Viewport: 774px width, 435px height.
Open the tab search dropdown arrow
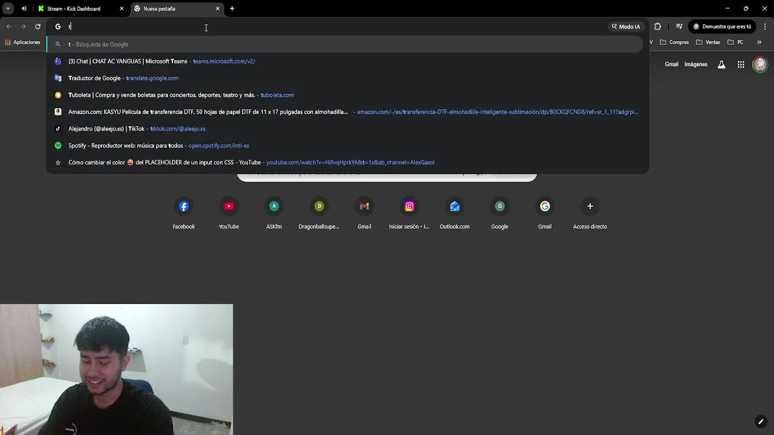[8, 8]
